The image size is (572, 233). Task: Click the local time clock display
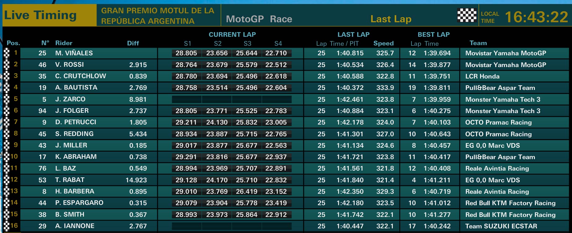[x=537, y=17]
